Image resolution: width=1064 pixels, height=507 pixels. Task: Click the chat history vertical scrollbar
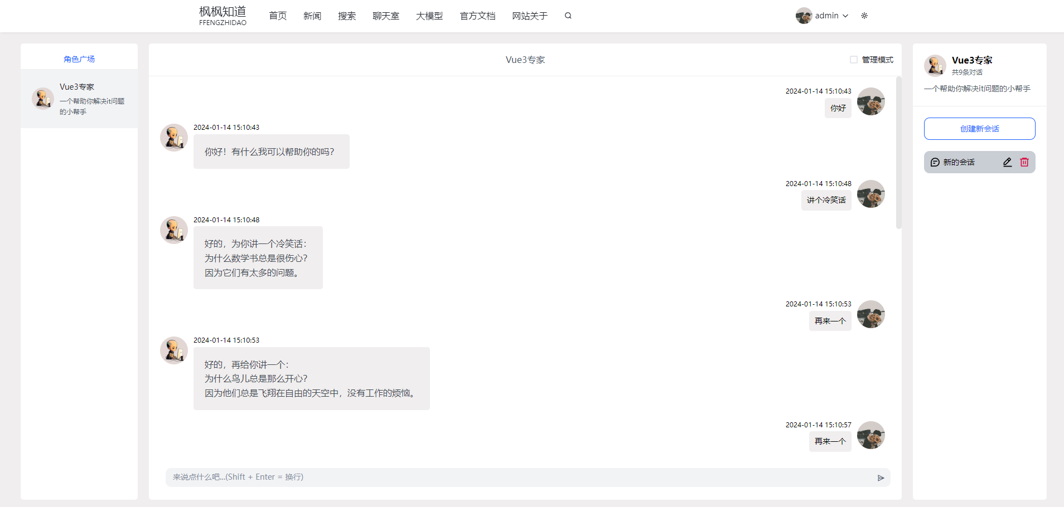pos(898,153)
